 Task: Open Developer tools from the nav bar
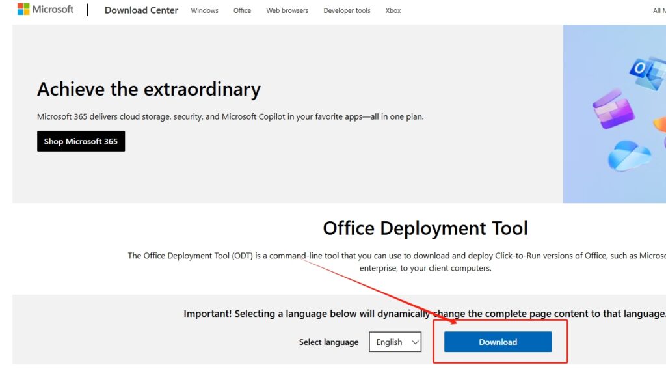[x=347, y=11]
